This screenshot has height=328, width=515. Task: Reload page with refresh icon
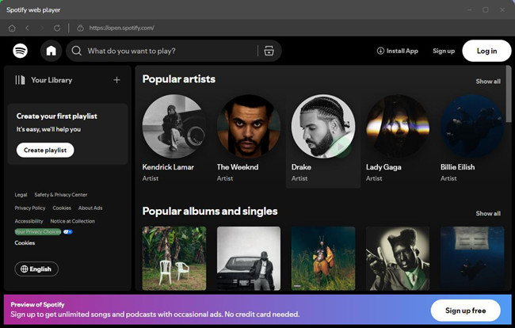click(57, 29)
